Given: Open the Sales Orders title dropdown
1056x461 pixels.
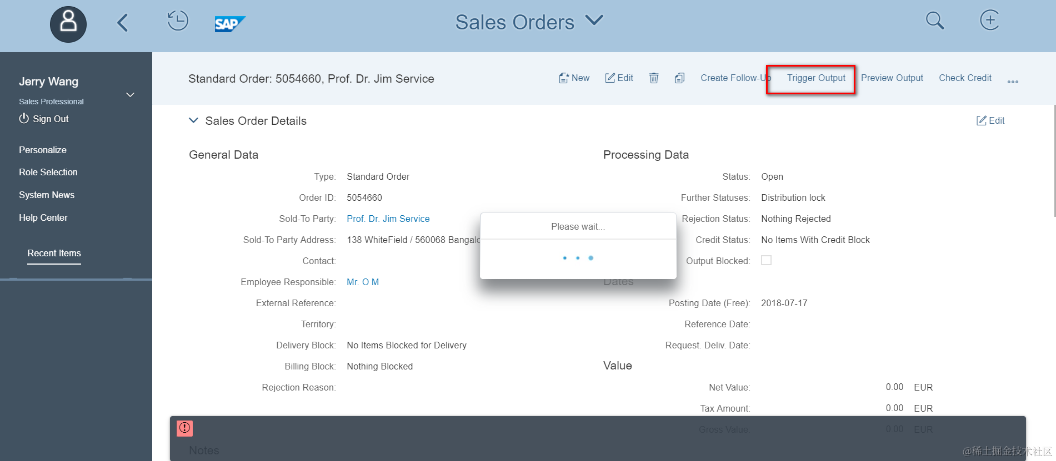Looking at the screenshot, I should [x=594, y=21].
